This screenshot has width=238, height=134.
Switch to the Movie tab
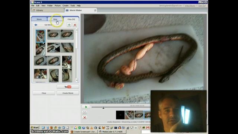click(x=39, y=19)
